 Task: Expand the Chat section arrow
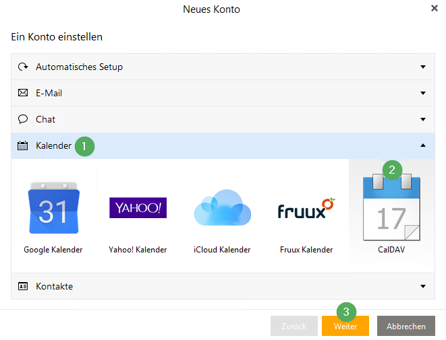pos(423,119)
